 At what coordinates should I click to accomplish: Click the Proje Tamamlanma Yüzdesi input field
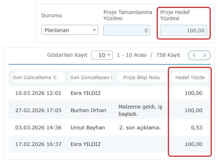127,31
